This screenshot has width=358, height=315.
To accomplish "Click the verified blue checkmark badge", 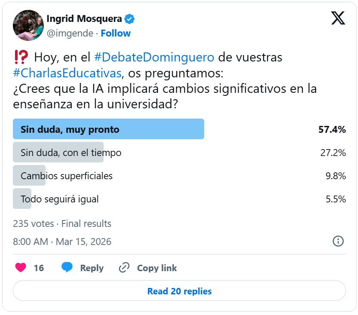I will (x=130, y=19).
